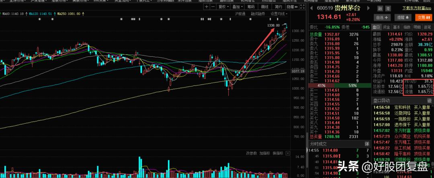
Task: Click the 融 margin badge icon
Action: coord(380,9)
